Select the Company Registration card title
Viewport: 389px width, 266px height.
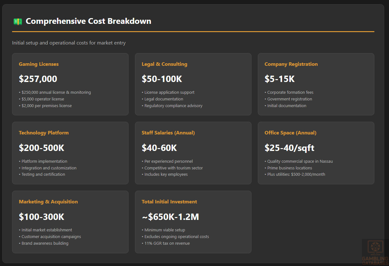pos(291,64)
